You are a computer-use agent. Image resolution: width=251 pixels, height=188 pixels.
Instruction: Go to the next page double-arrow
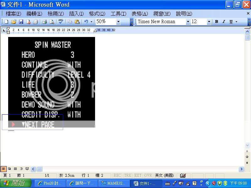click(x=247, y=163)
